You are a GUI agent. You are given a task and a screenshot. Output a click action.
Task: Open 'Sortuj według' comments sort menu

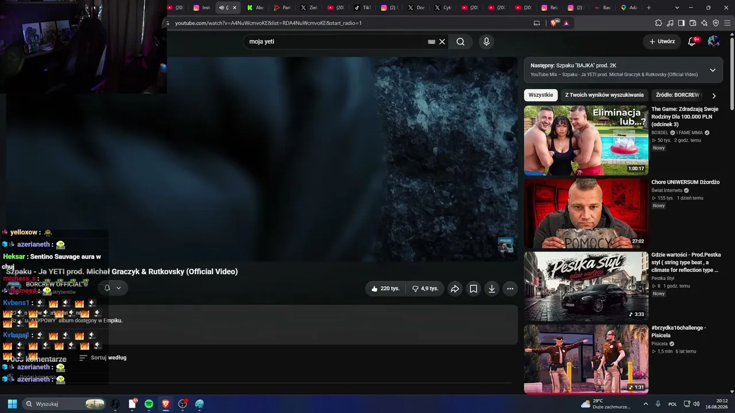coord(103,357)
